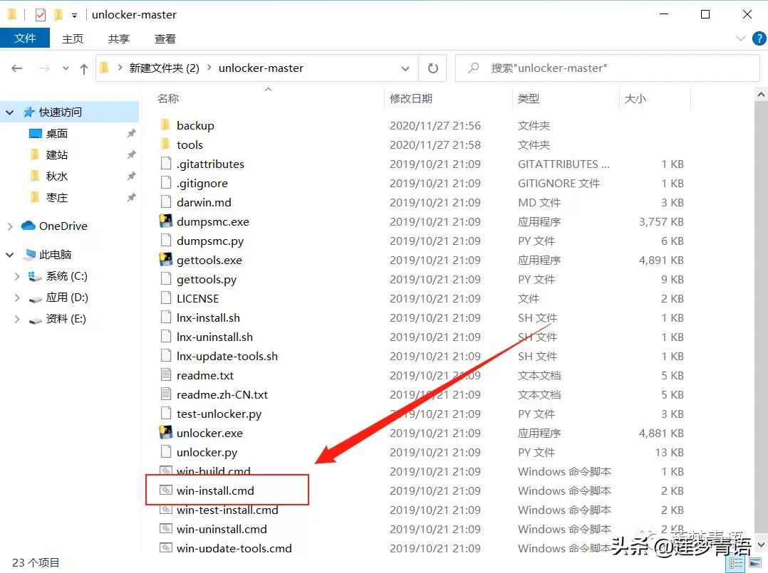768x573 pixels.
Task: Go up one folder level
Action: point(84,68)
